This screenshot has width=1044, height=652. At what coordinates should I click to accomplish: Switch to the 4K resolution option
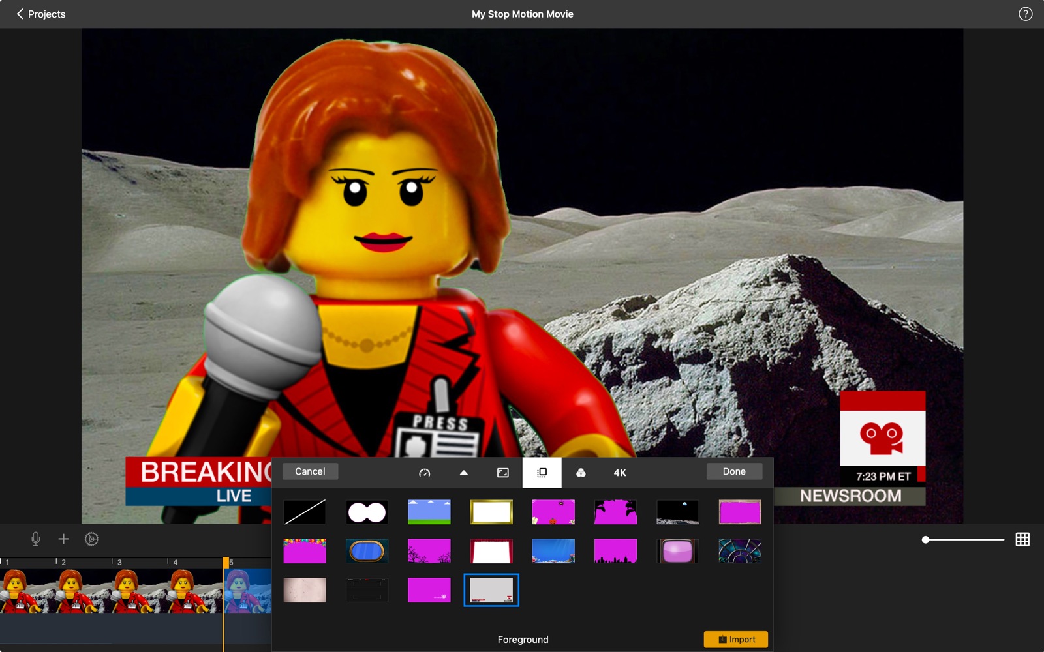(620, 473)
